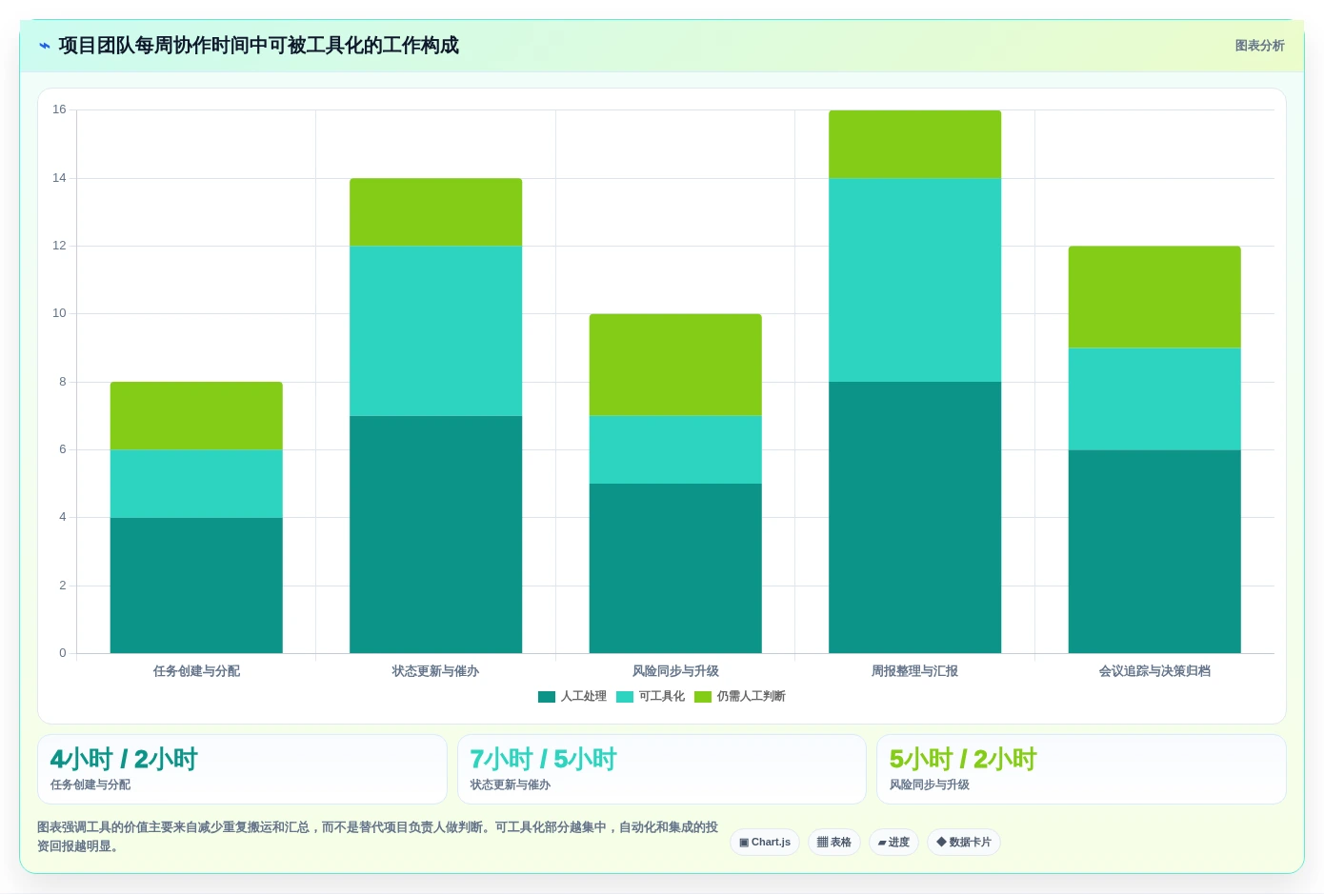Click the y-axis value 16
The image size is (1324, 894).
point(59,109)
